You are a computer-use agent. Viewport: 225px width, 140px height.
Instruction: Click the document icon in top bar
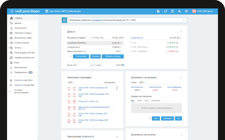click(158, 11)
